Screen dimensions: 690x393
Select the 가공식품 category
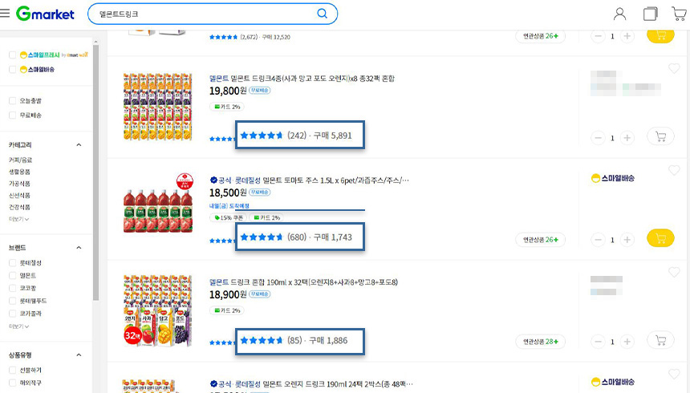[19, 184]
